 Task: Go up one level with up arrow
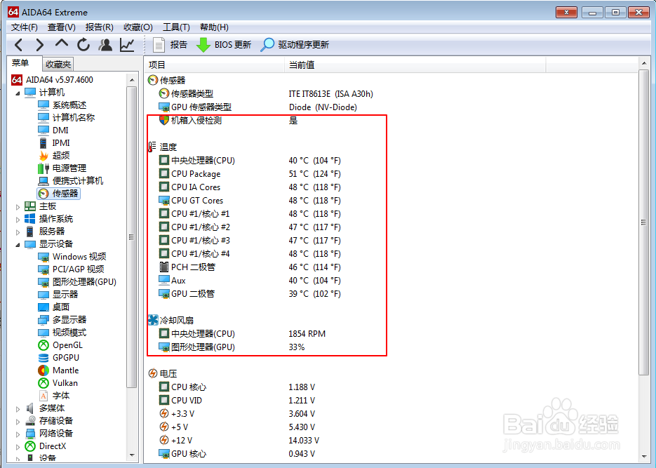point(62,43)
